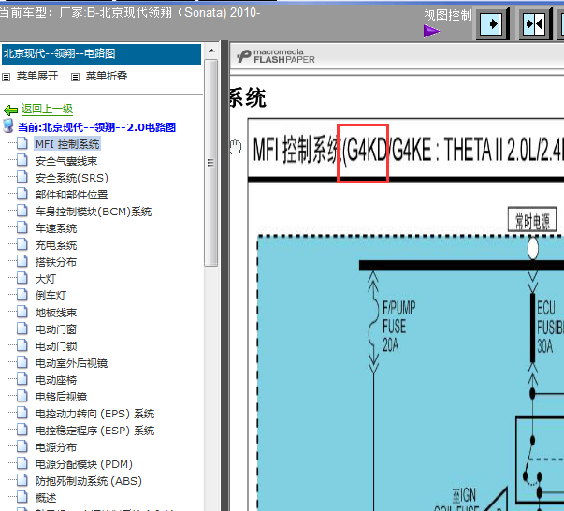The height and width of the screenshot is (511, 564).
Task: Open MFI 控制系统 tree item
Action: 67,144
